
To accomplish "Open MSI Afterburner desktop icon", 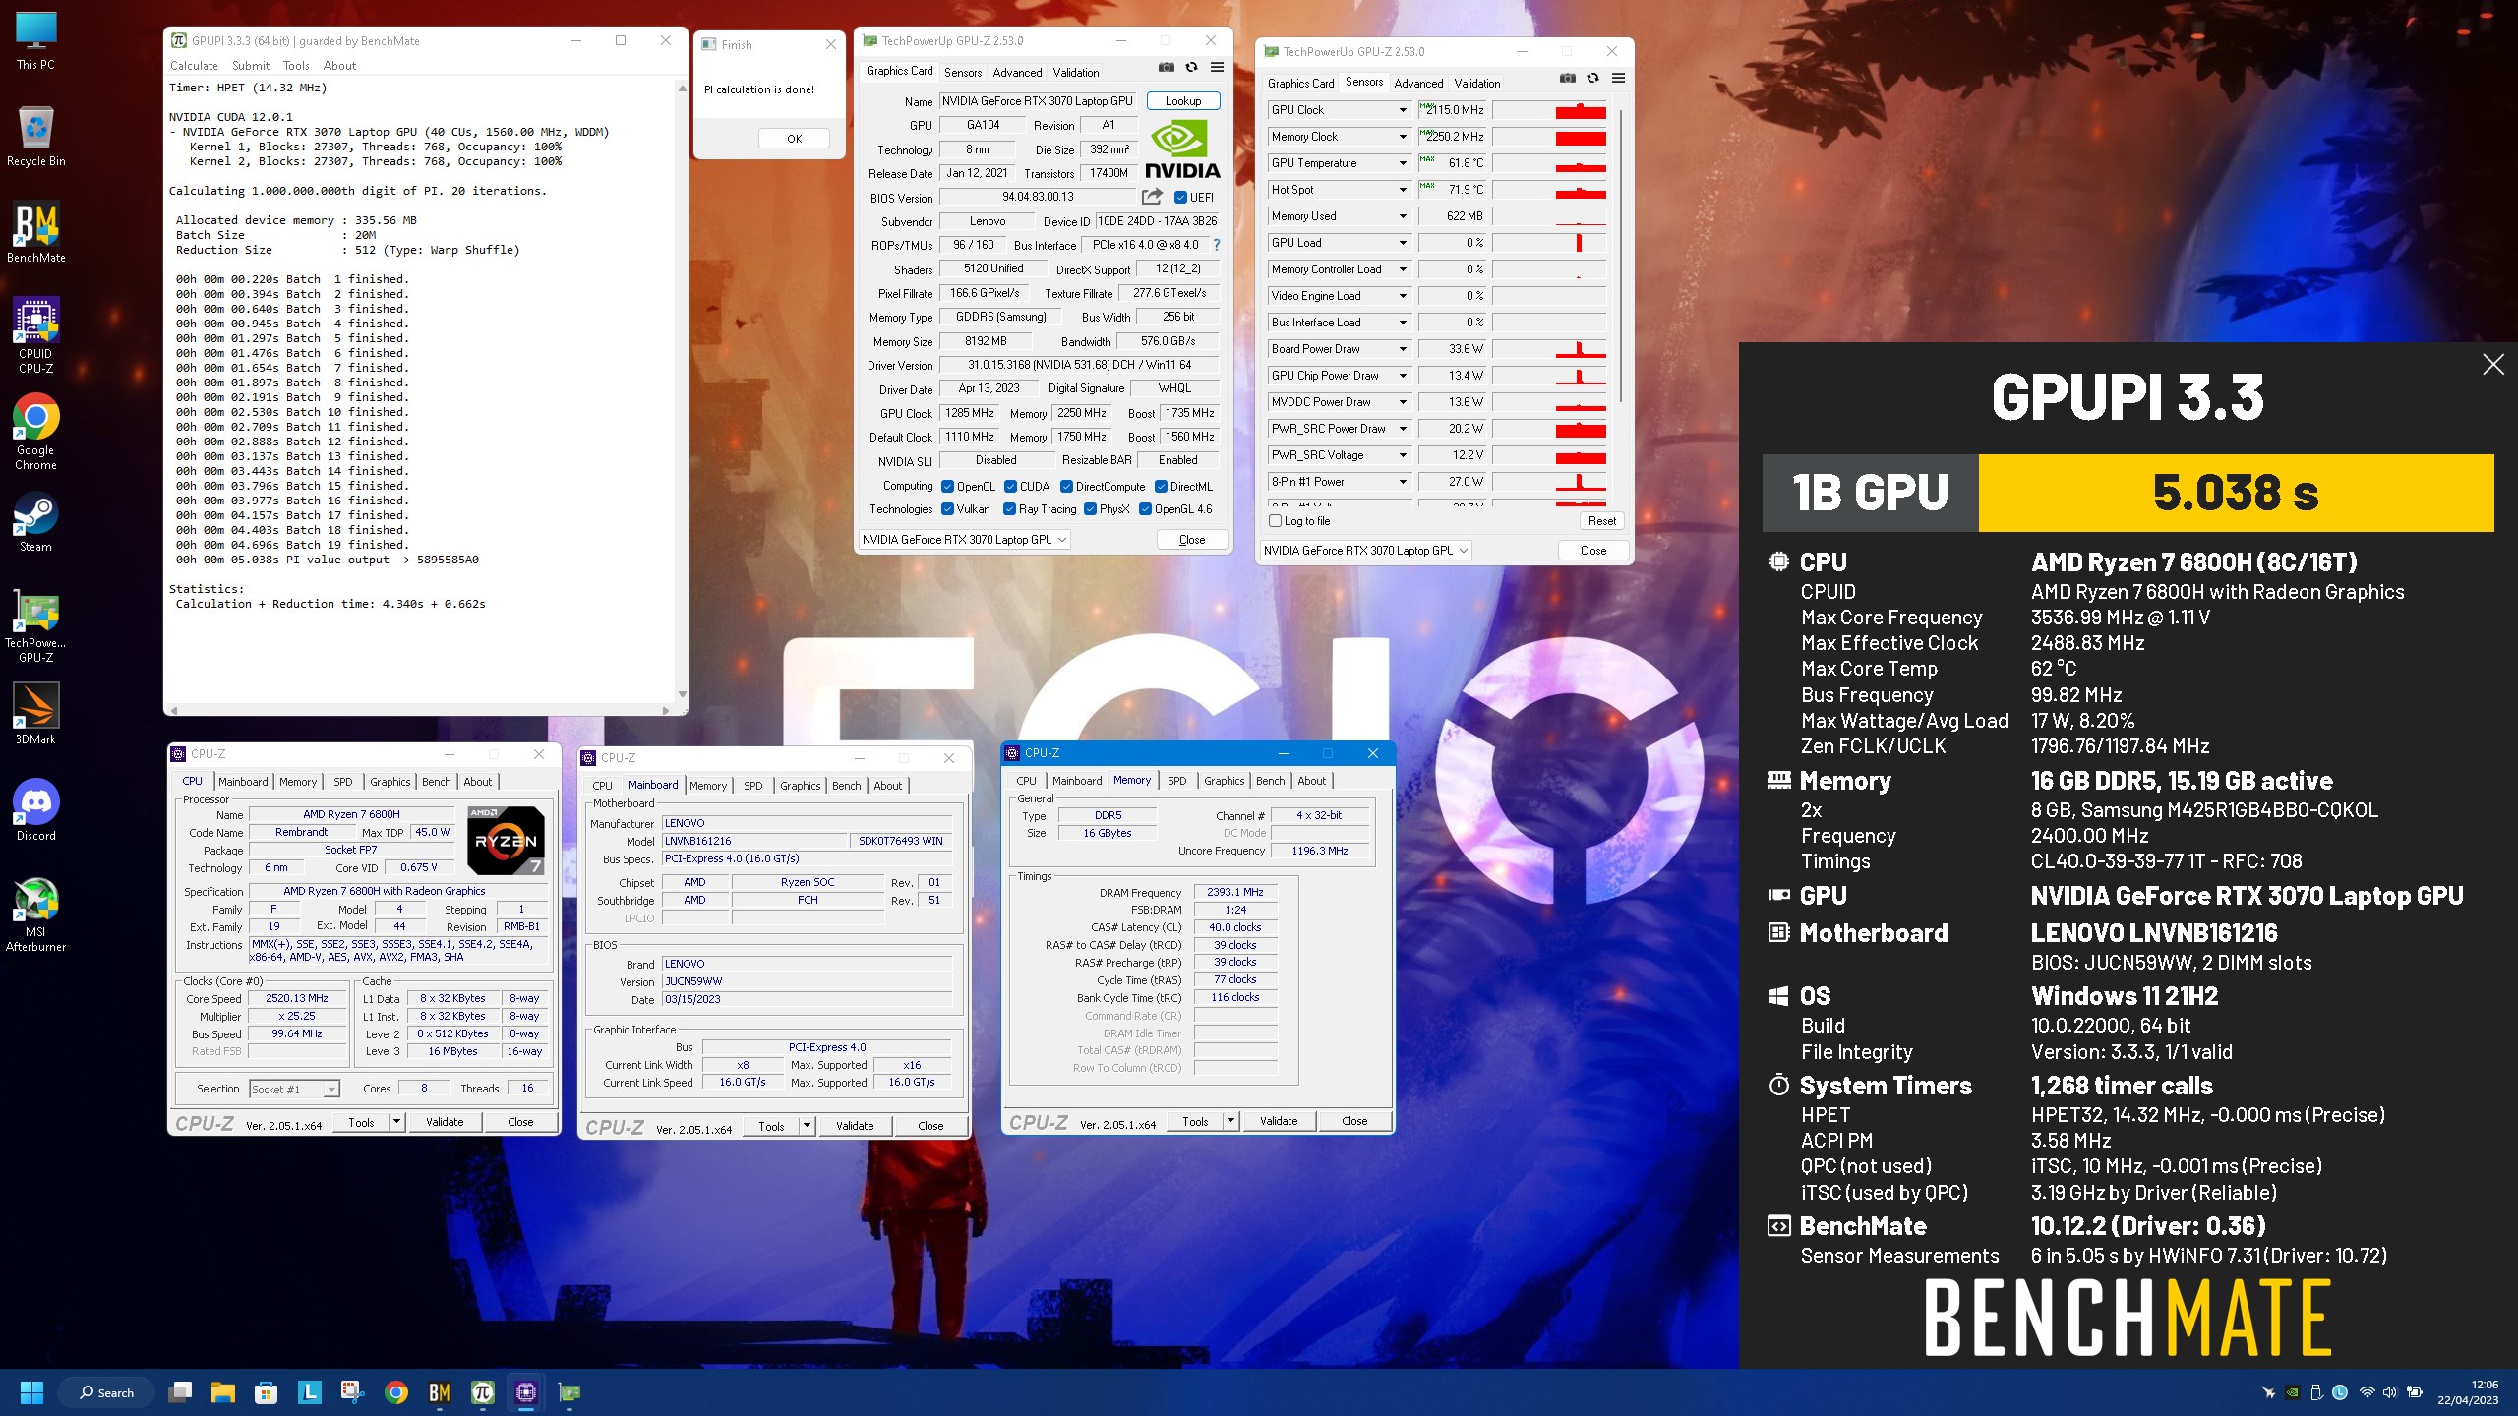I will click(36, 914).
